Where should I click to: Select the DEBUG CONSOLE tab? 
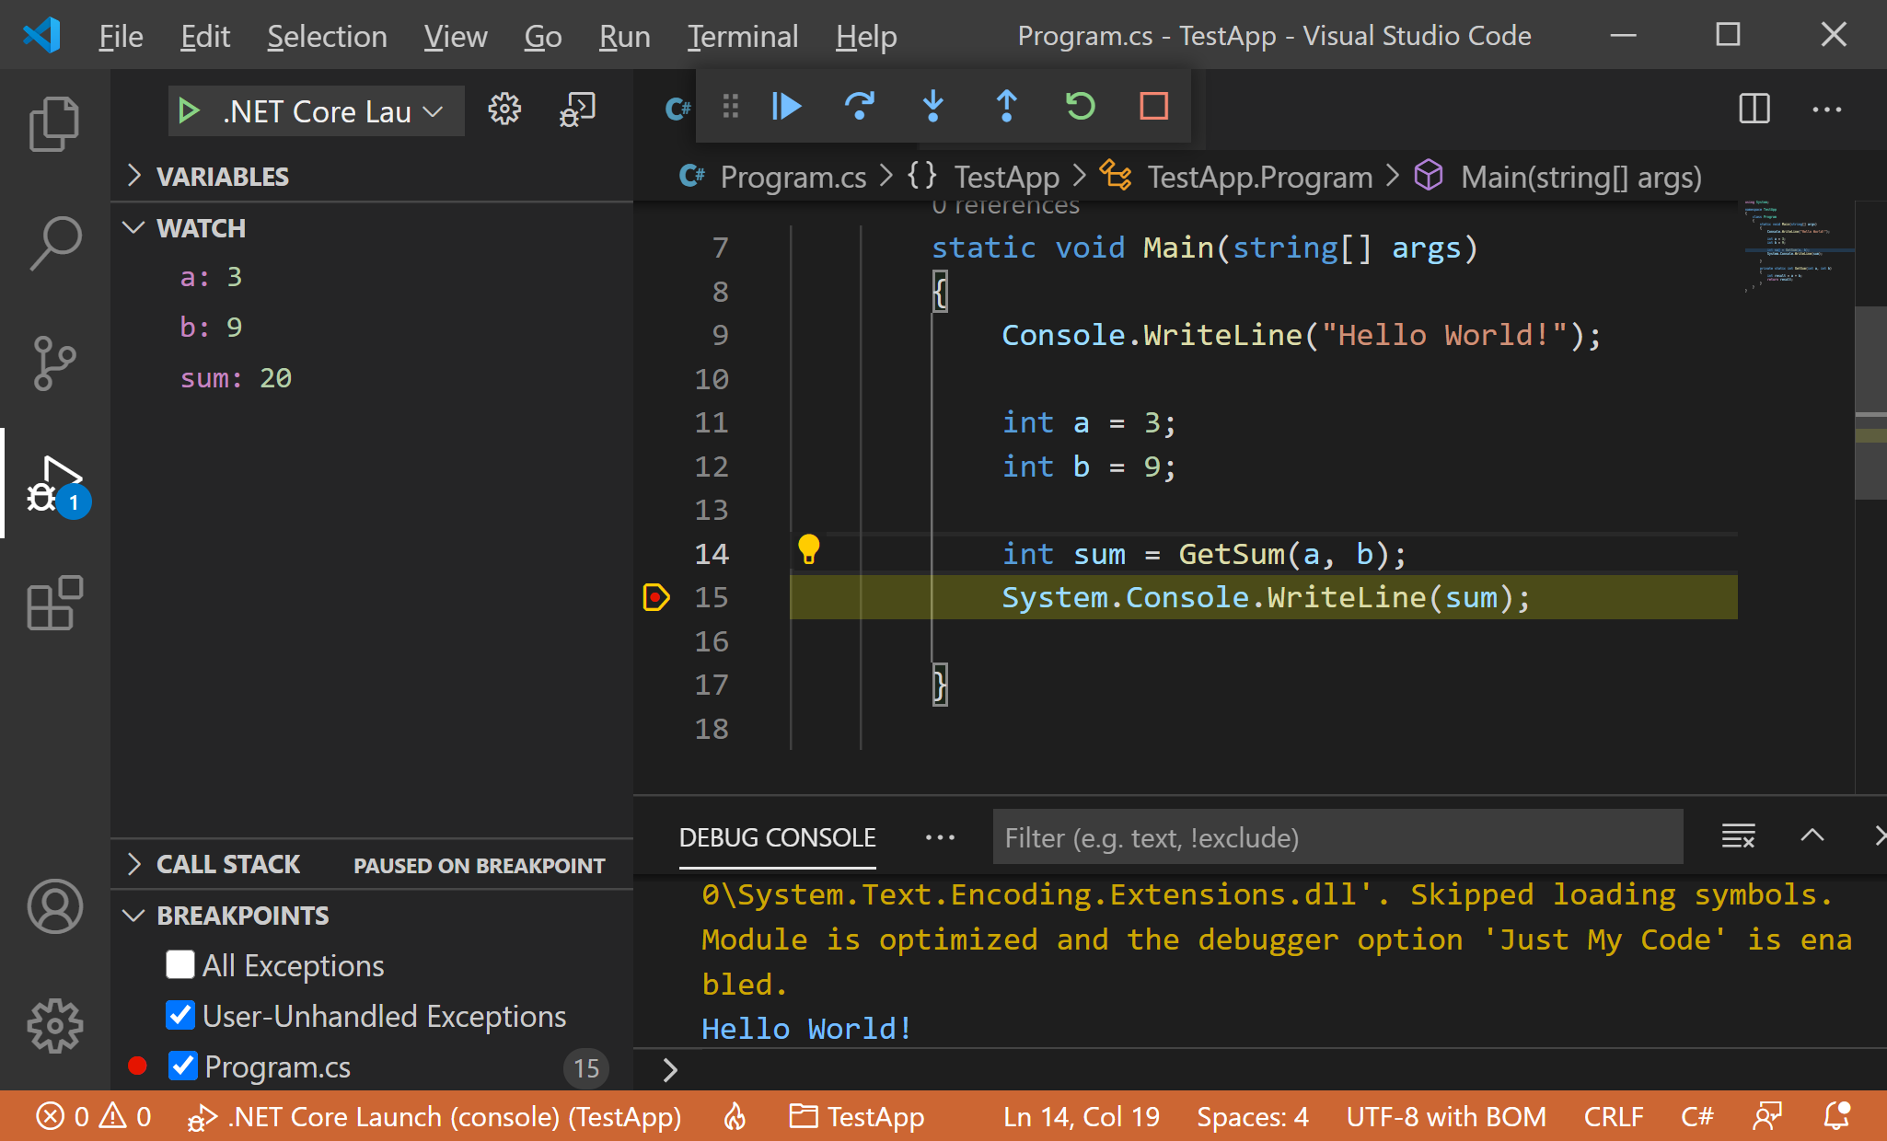777,837
